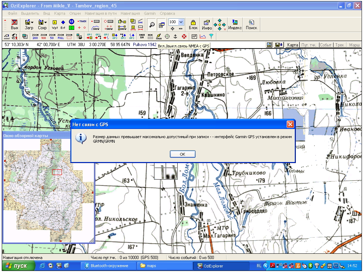
Task: Toggle the NMEA GPS link lightning icon
Action: (159, 36)
